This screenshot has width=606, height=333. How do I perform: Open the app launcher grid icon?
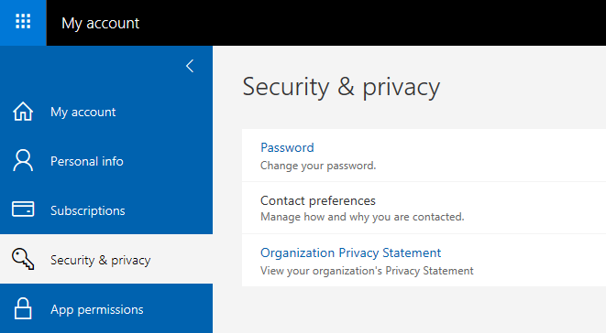click(23, 21)
